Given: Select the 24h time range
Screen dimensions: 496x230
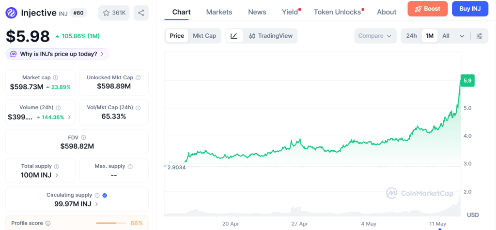Looking at the screenshot, I should tap(411, 36).
